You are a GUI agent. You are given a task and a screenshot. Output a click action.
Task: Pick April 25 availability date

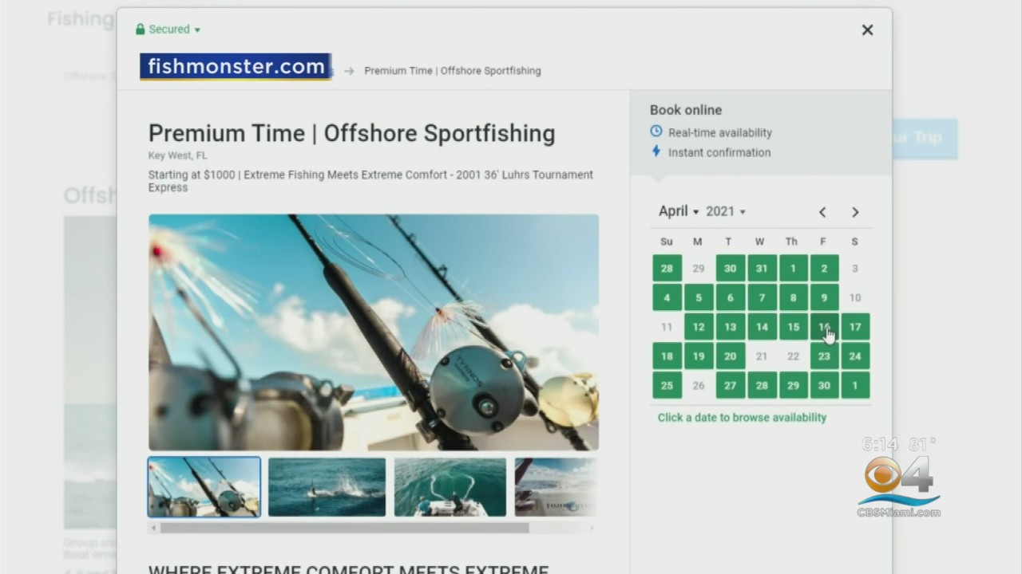(667, 386)
